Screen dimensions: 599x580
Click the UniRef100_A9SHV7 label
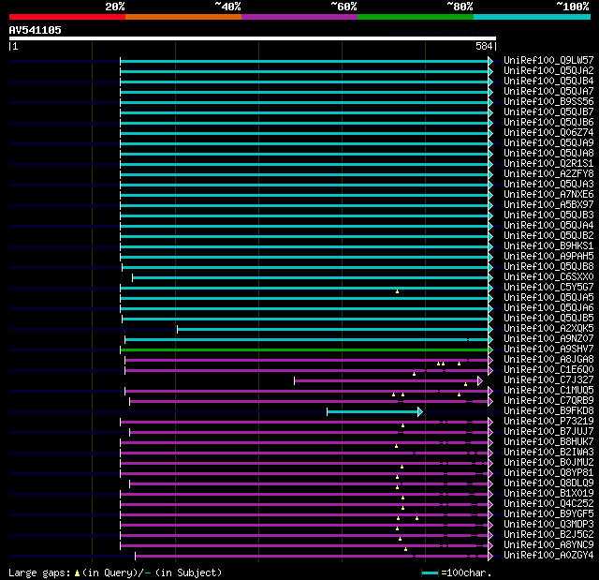pyautogui.click(x=548, y=349)
